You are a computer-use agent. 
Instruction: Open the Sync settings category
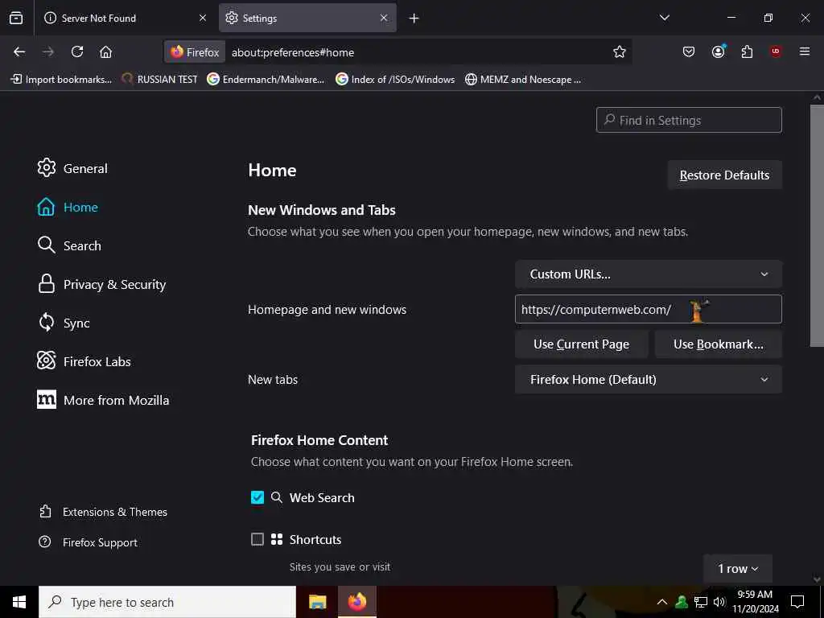64,323
